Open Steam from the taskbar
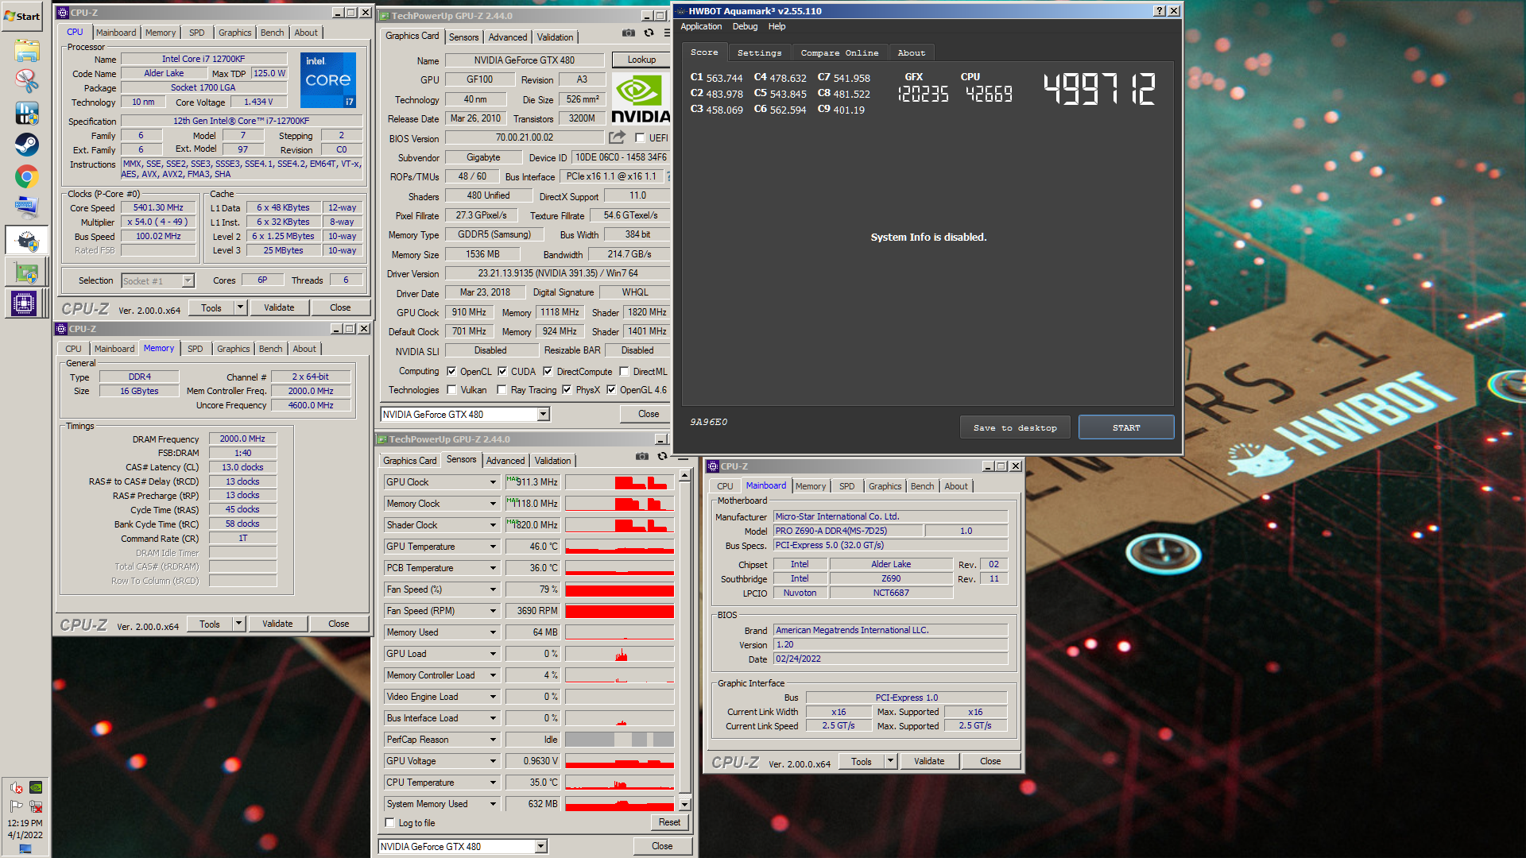 point(26,145)
